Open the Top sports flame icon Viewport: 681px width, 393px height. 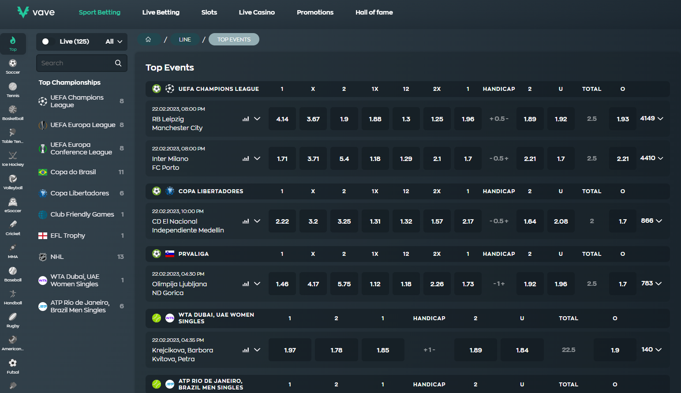point(13,44)
